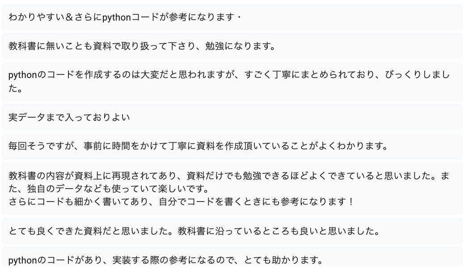Image resolution: width=469 pixels, height=272 pixels.
Task: Click the word python in first response
Action: 117,17
